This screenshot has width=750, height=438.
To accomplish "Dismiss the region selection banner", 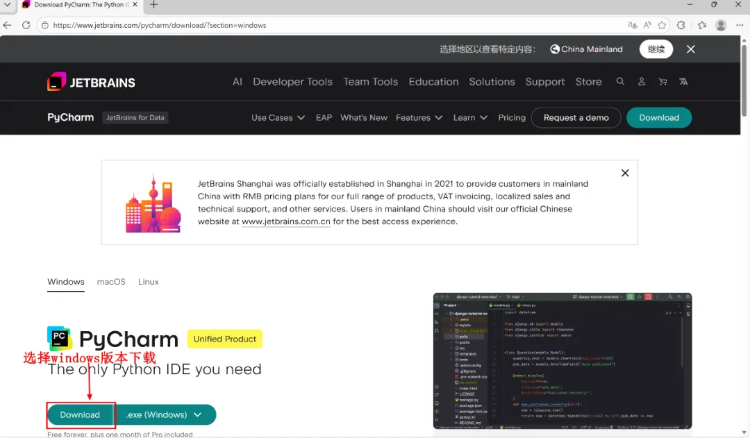I will pos(691,49).
